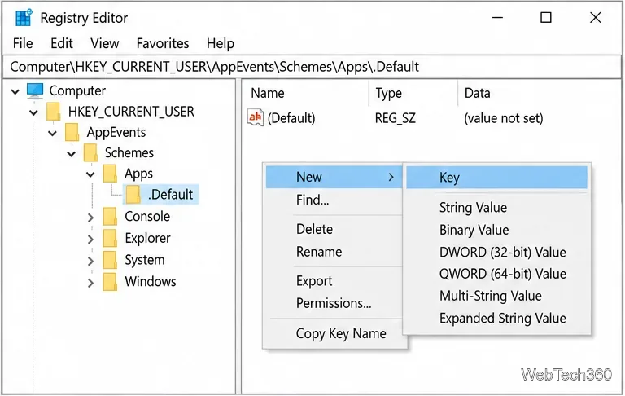The height and width of the screenshot is (396, 625).
Task: Collapse the Schemes node
Action: tap(71, 154)
